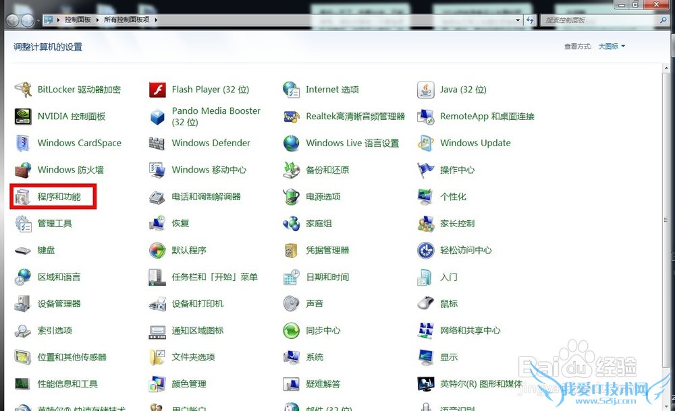Open the BitLocker drive encryption icon
This screenshot has width=675, height=411.
click(23, 90)
